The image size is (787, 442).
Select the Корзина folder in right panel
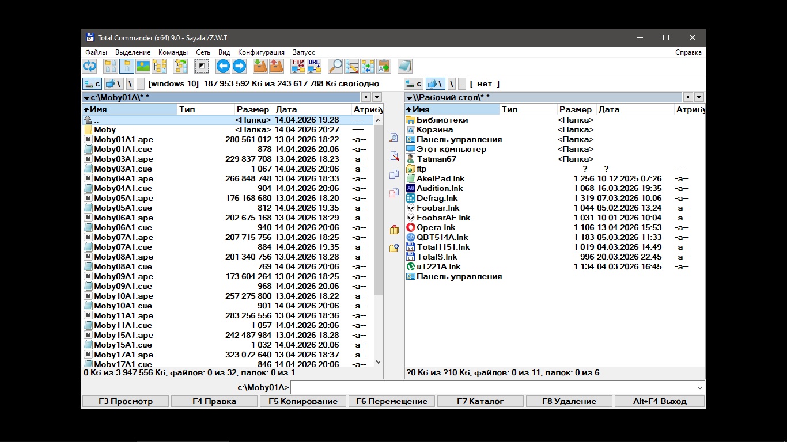point(434,129)
